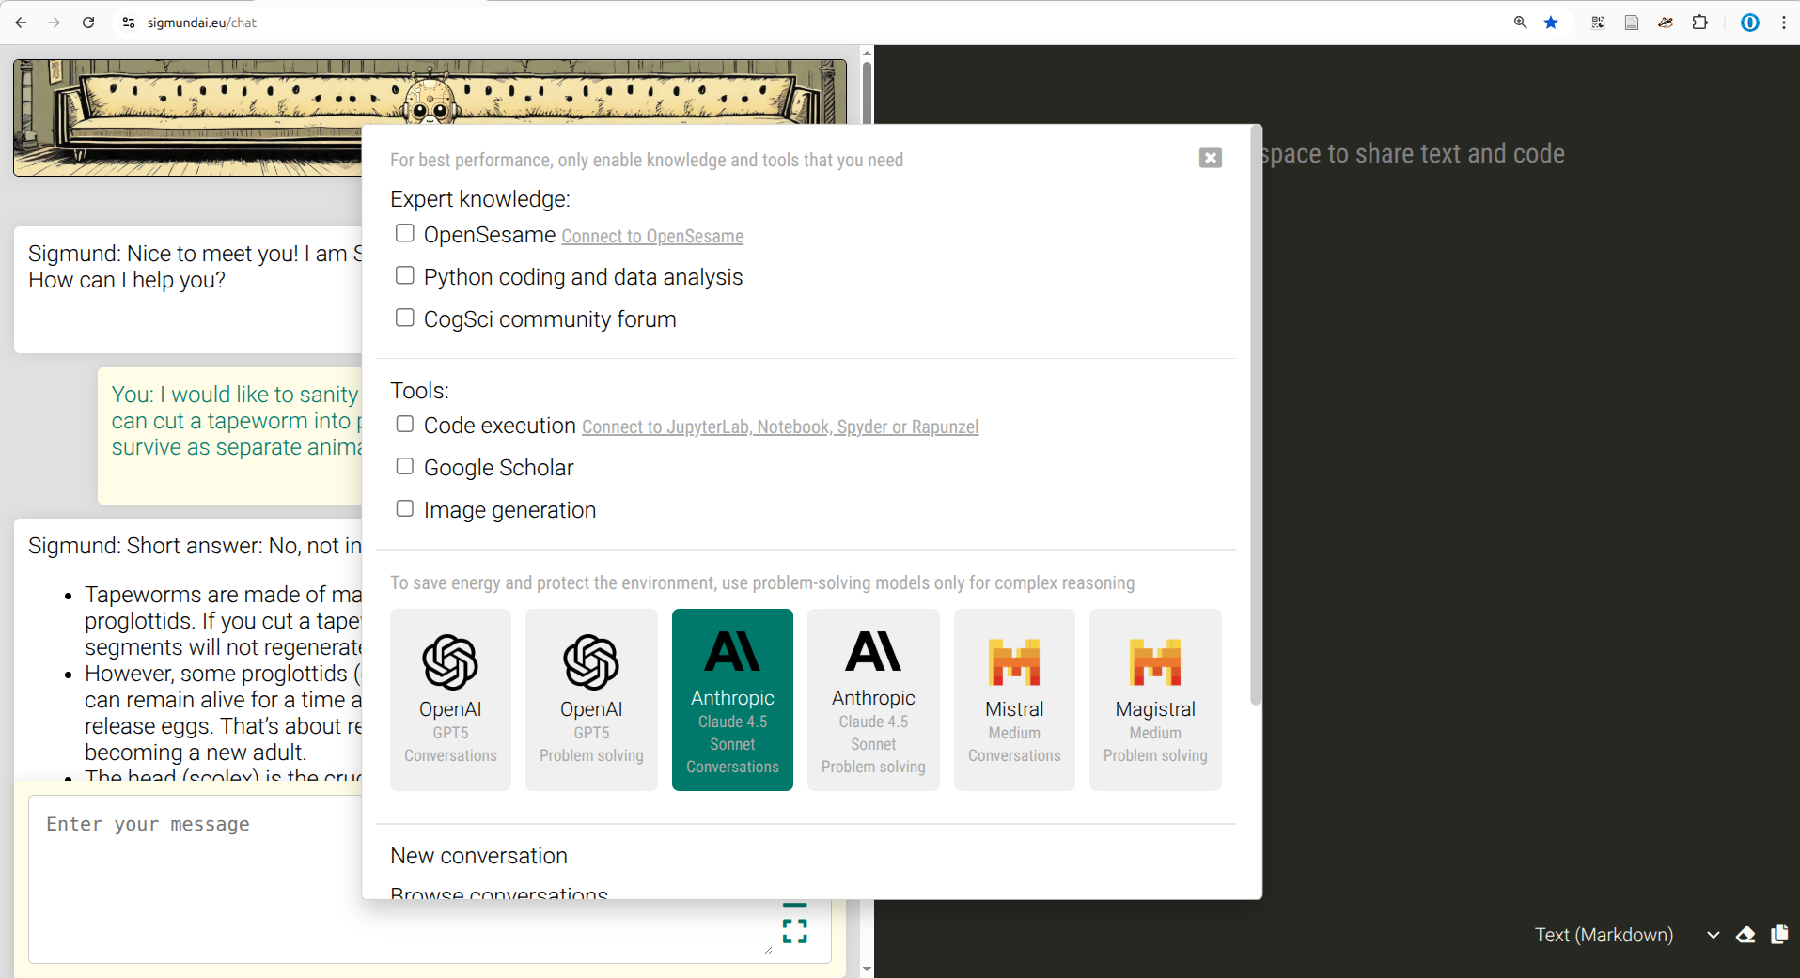The width and height of the screenshot is (1800, 978).
Task: Click the settings panel vertical scrollbar
Action: click(x=1255, y=423)
